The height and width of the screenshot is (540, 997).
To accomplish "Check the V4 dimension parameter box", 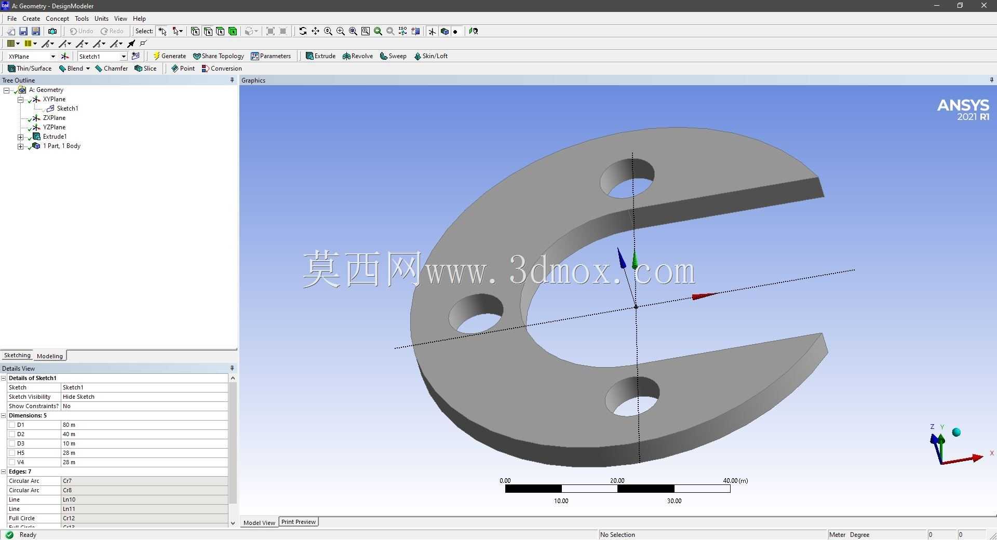I will 12,462.
